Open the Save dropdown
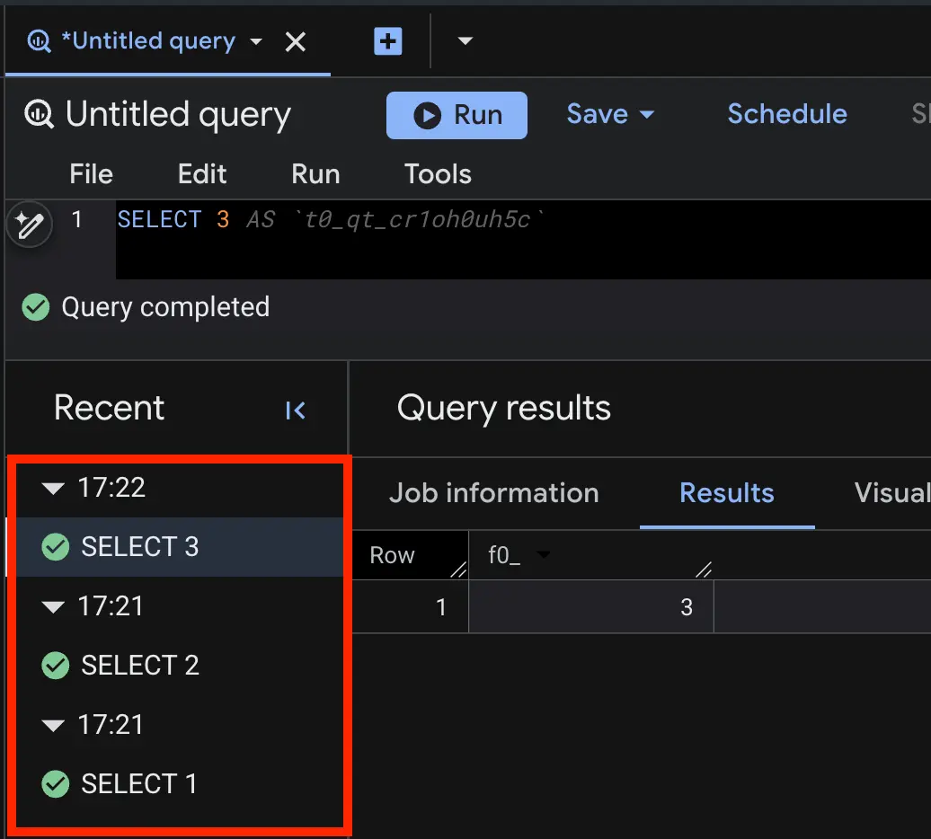 pos(610,114)
